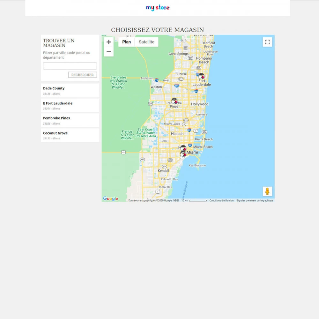Click the Google logo on the map

tap(110, 199)
